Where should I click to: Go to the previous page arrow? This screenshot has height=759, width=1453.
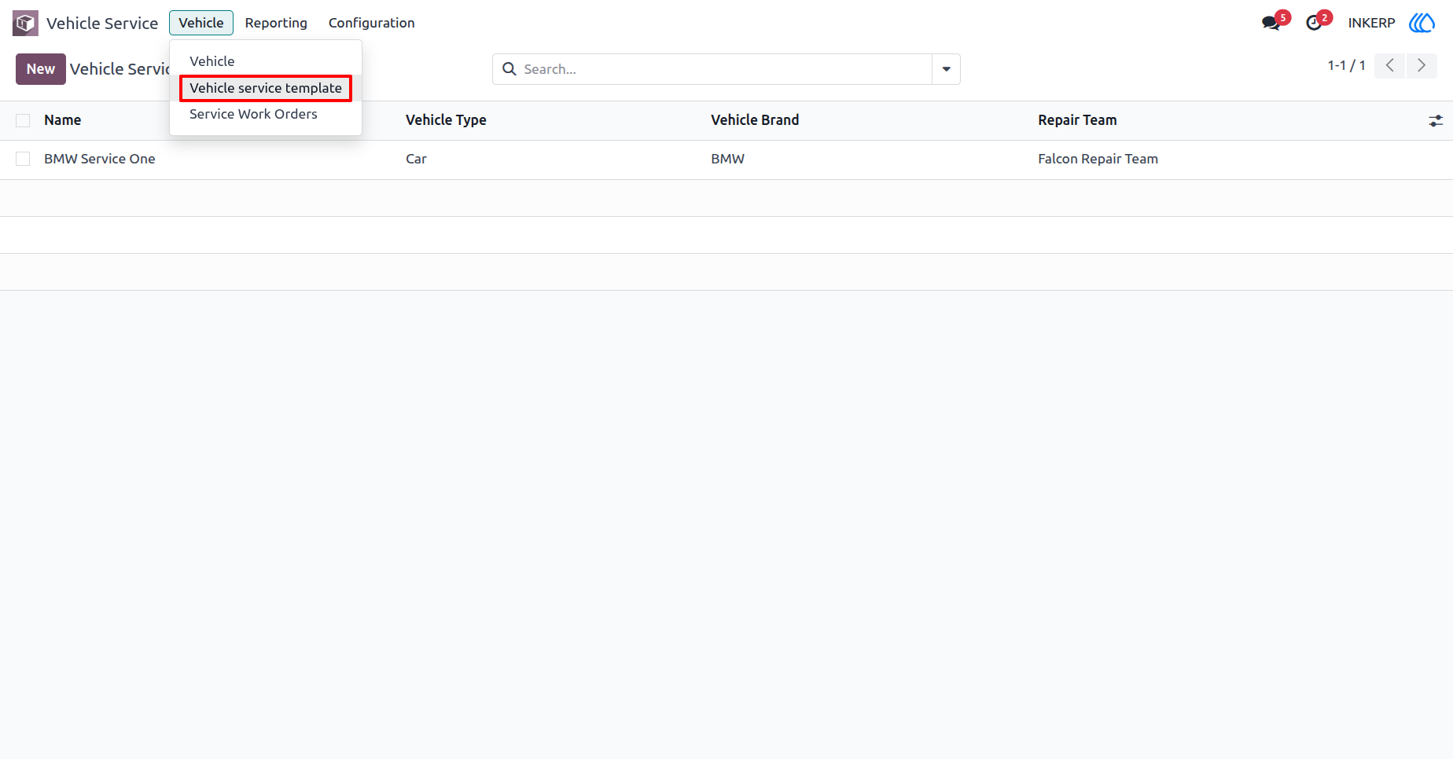(1390, 65)
